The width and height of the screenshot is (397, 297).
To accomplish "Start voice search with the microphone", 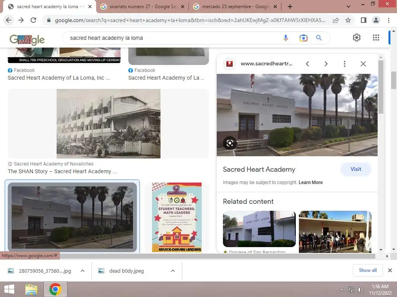I will [x=286, y=38].
